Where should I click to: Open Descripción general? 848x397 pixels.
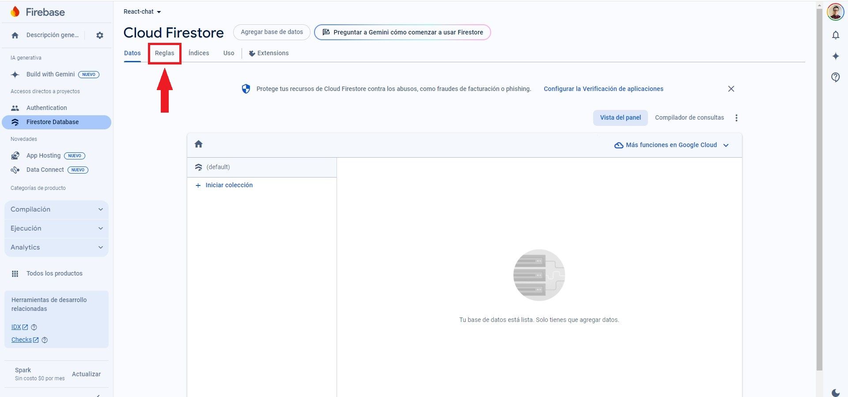tap(53, 35)
